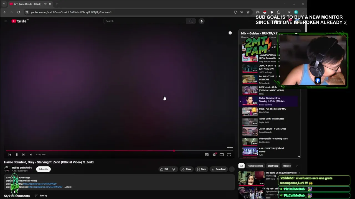This screenshot has height=199, width=355.
Task: Go to YouTube home via logo
Action: (19, 21)
